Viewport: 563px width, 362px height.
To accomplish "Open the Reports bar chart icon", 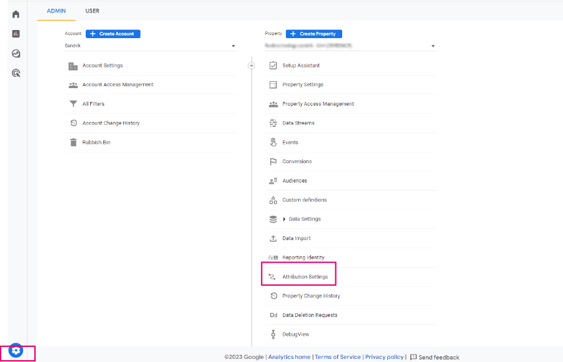I will 16,34.
